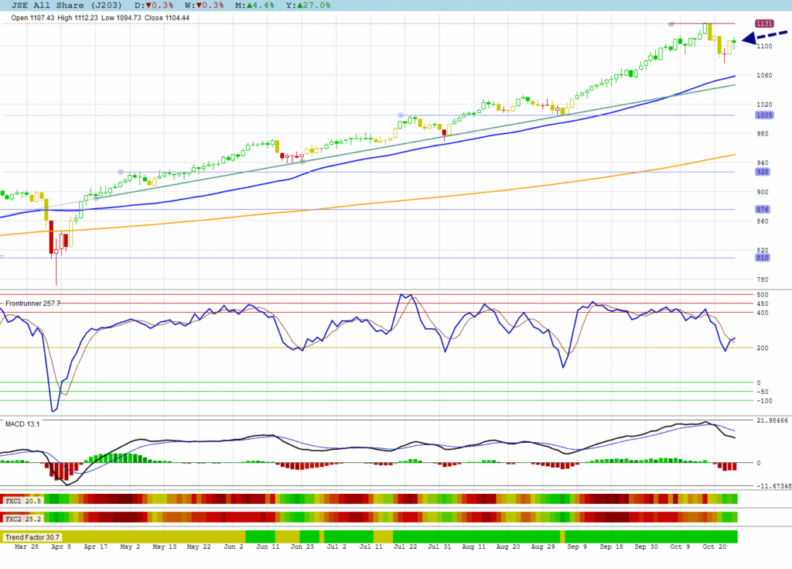Select the 1131 resistance price label
Viewport: 792px width, 569px height.
763,23
